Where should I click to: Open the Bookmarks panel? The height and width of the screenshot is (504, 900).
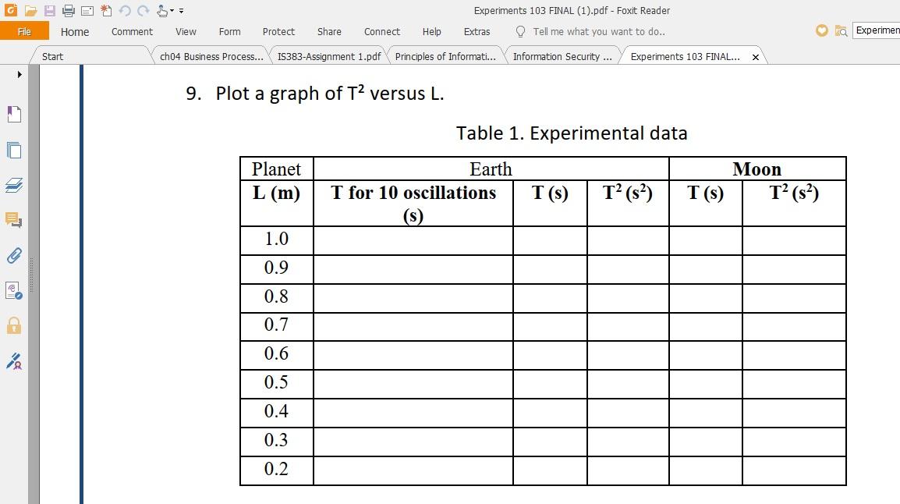click(14, 114)
